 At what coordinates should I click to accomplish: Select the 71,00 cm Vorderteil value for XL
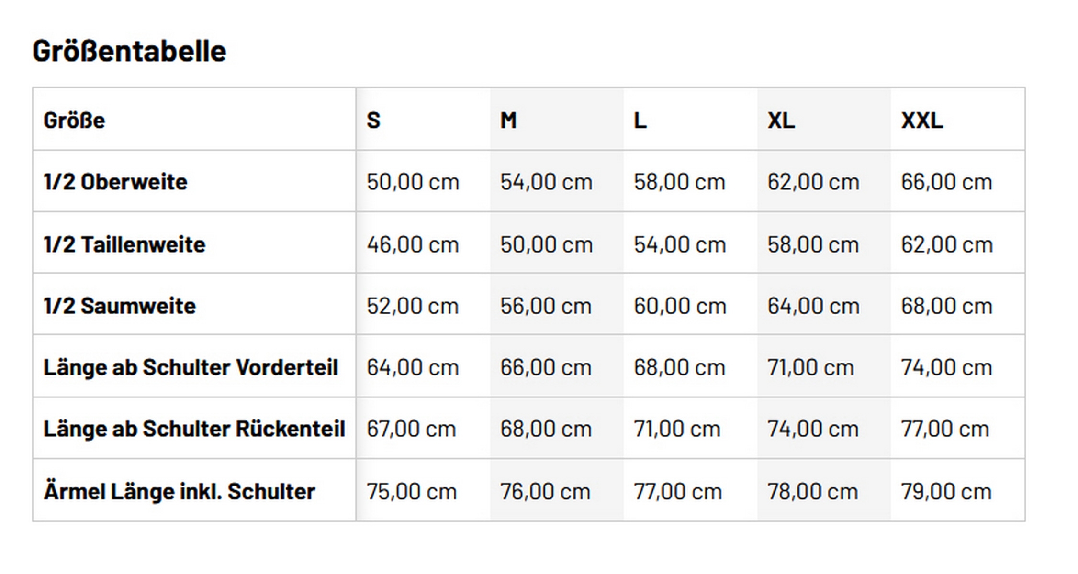point(810,367)
